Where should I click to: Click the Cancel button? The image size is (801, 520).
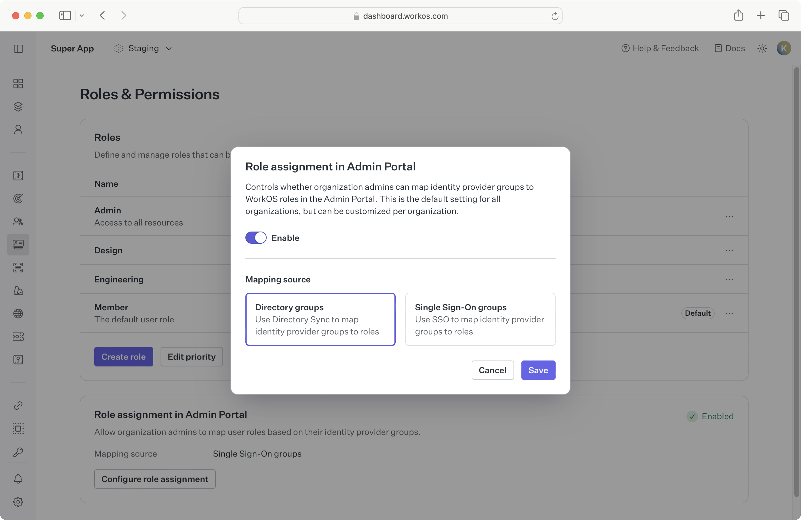(x=492, y=370)
